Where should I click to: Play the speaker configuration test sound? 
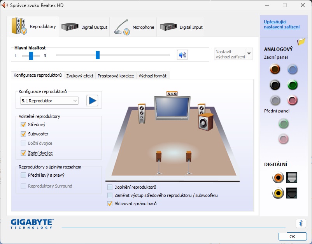(92, 101)
